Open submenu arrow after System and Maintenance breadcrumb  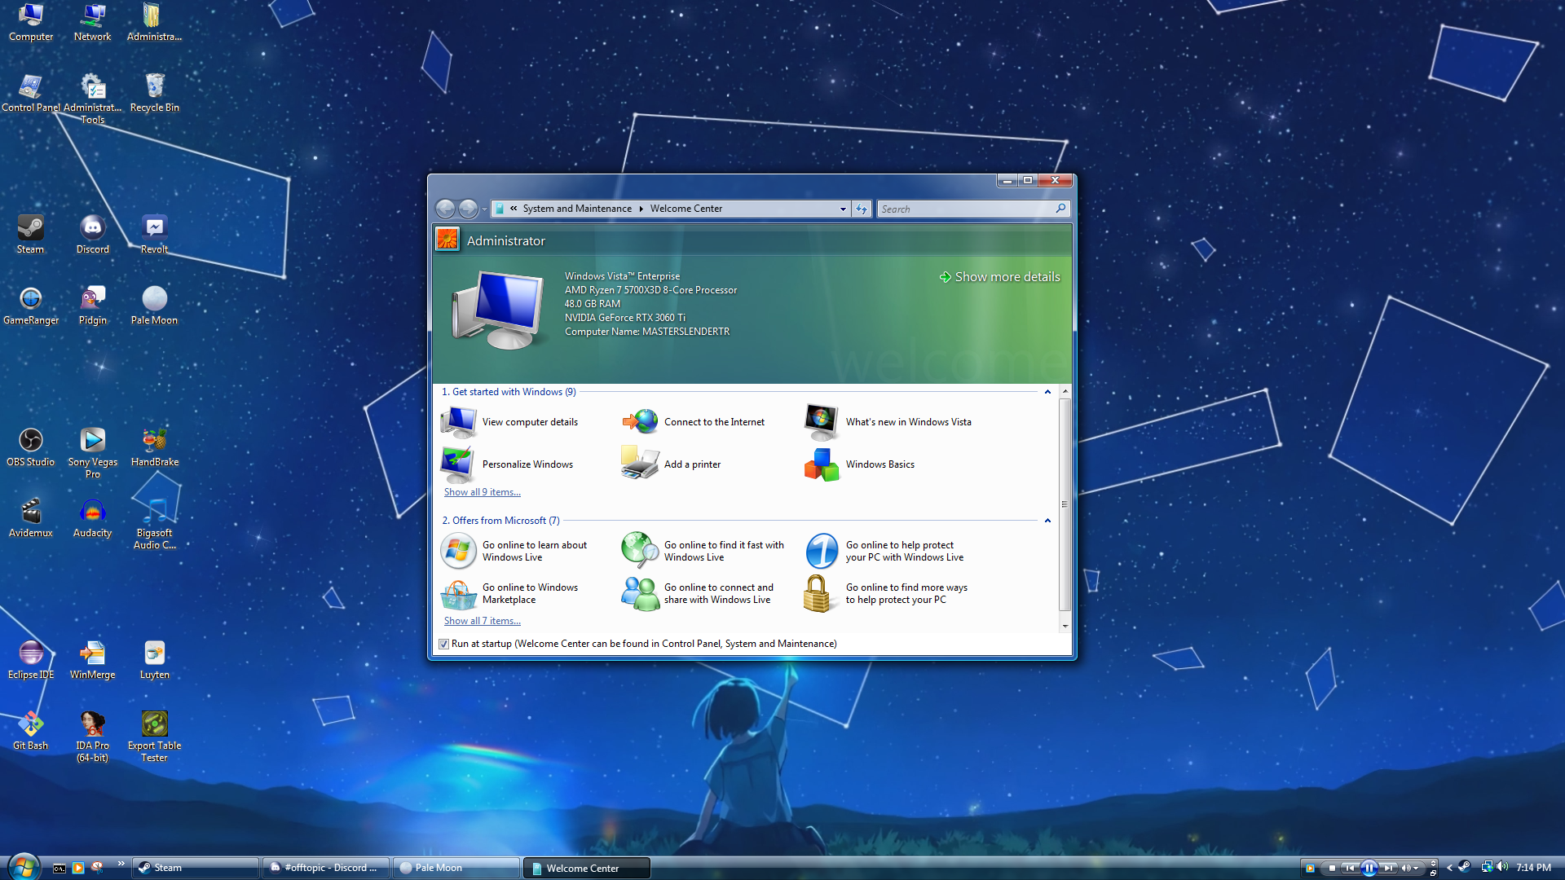641,209
